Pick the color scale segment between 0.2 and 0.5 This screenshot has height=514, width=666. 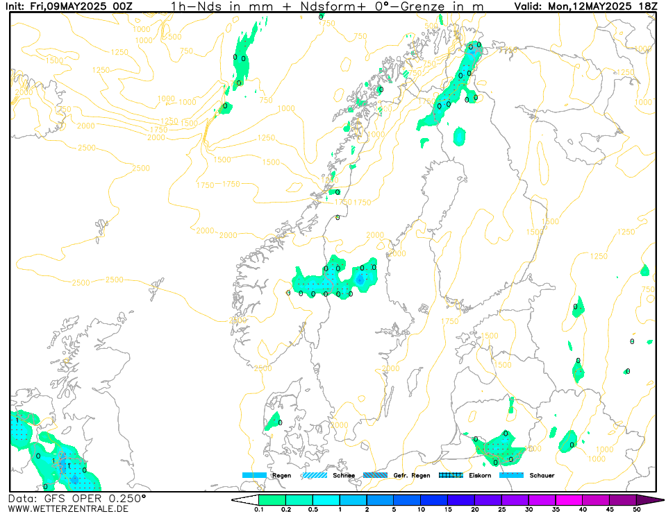point(299,500)
